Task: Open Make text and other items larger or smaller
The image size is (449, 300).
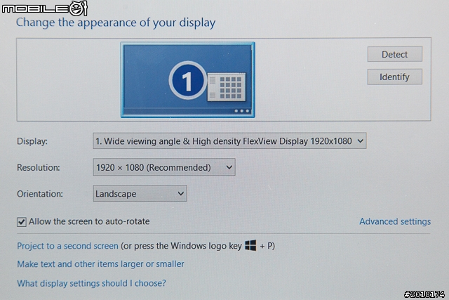Action: (x=100, y=264)
